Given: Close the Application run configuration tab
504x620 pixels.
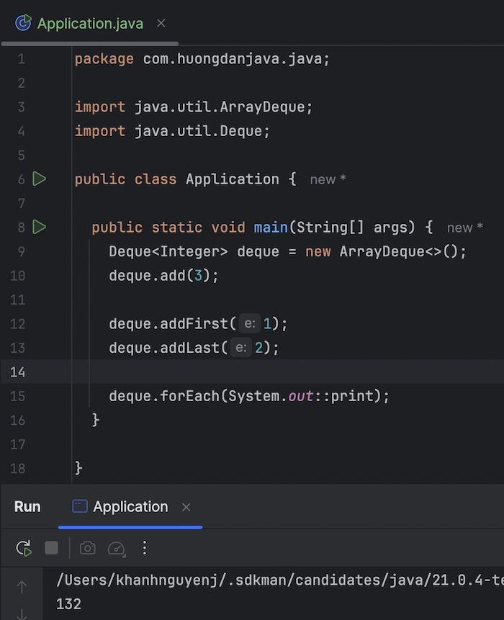Looking at the screenshot, I should [x=186, y=508].
